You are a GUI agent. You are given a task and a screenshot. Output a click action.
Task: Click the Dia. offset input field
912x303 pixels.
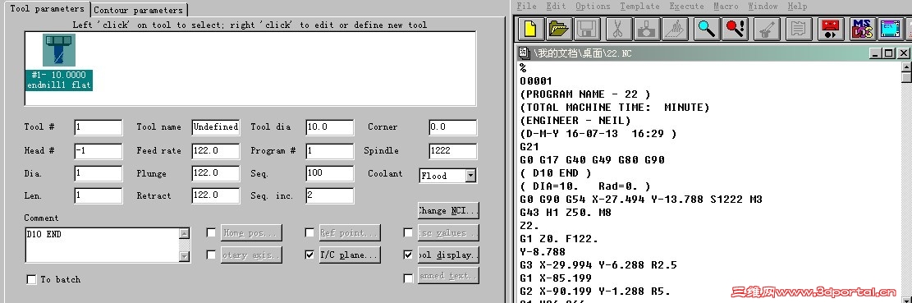click(99, 173)
